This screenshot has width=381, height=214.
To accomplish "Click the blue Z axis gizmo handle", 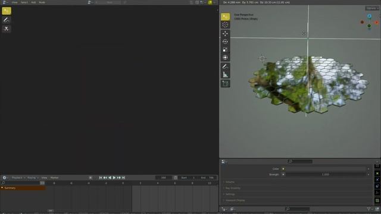I will click(369, 16).
